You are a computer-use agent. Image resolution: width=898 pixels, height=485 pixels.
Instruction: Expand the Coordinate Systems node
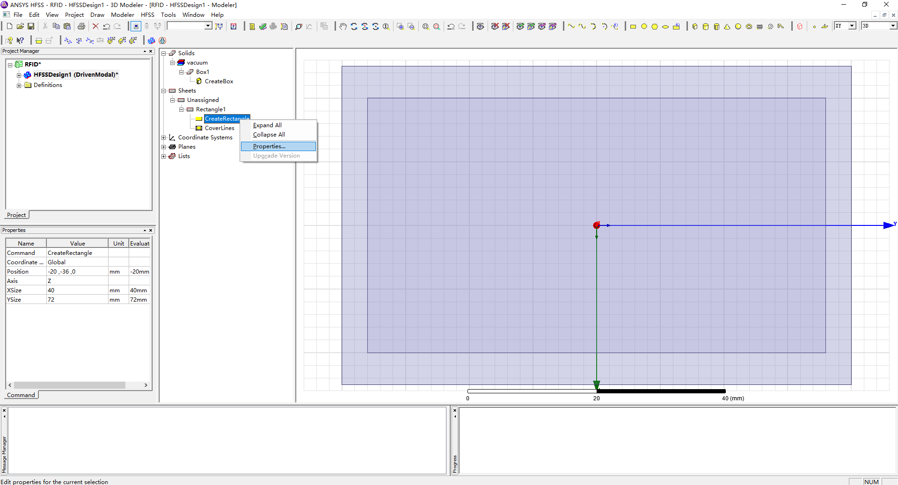[164, 138]
